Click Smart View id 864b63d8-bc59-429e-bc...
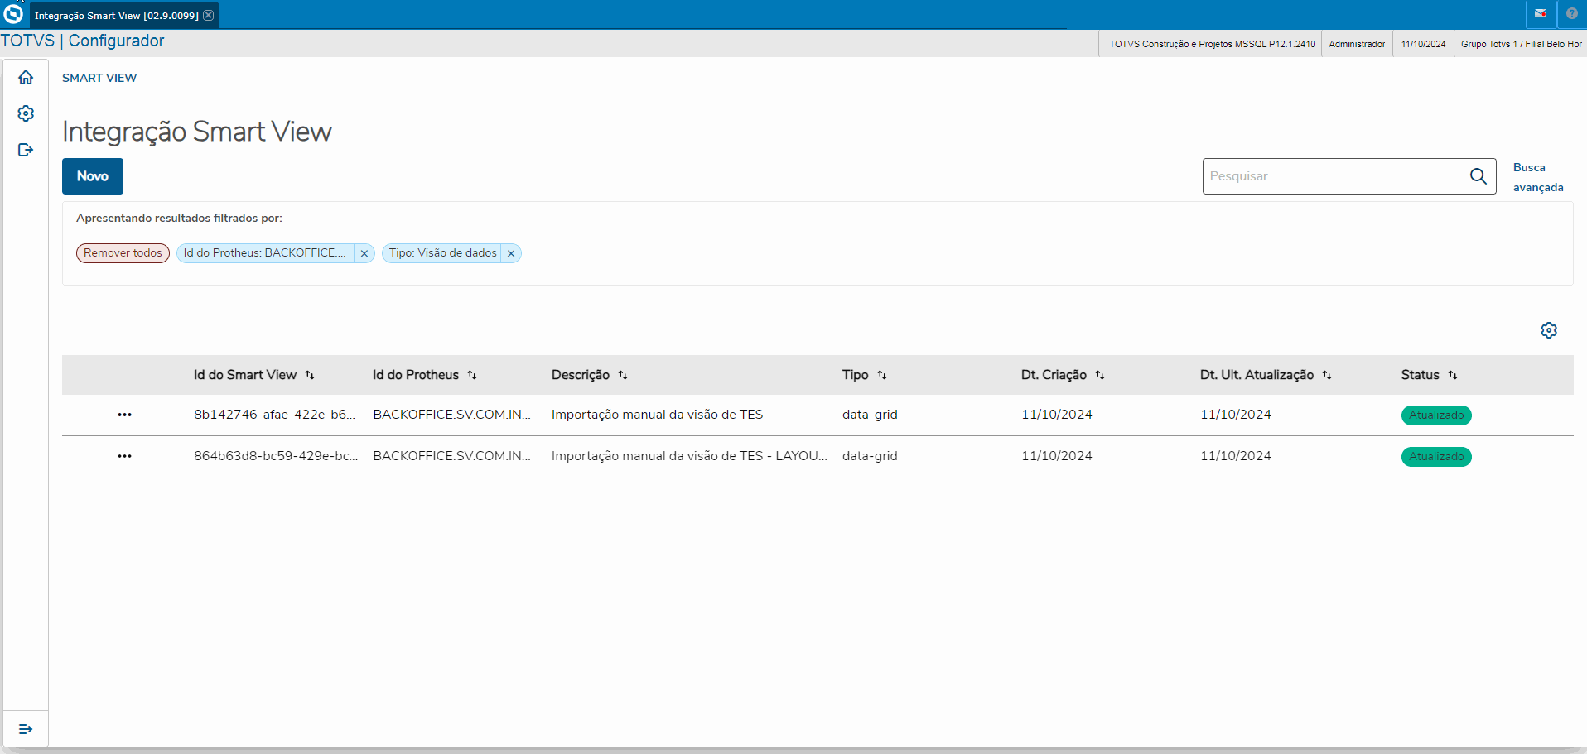Image resolution: width=1587 pixels, height=754 pixels. point(276,456)
